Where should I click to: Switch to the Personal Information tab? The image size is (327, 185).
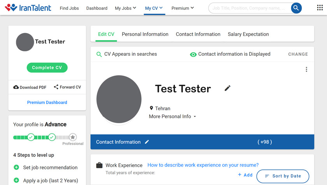tap(145, 34)
